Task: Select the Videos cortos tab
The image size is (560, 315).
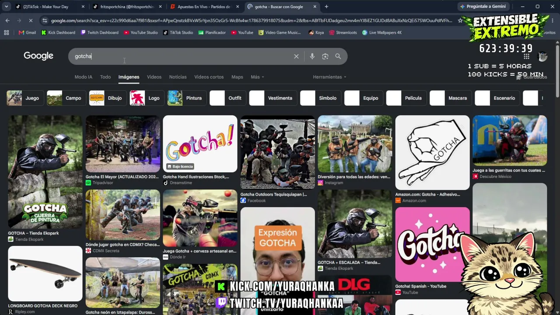Action: 209,77
